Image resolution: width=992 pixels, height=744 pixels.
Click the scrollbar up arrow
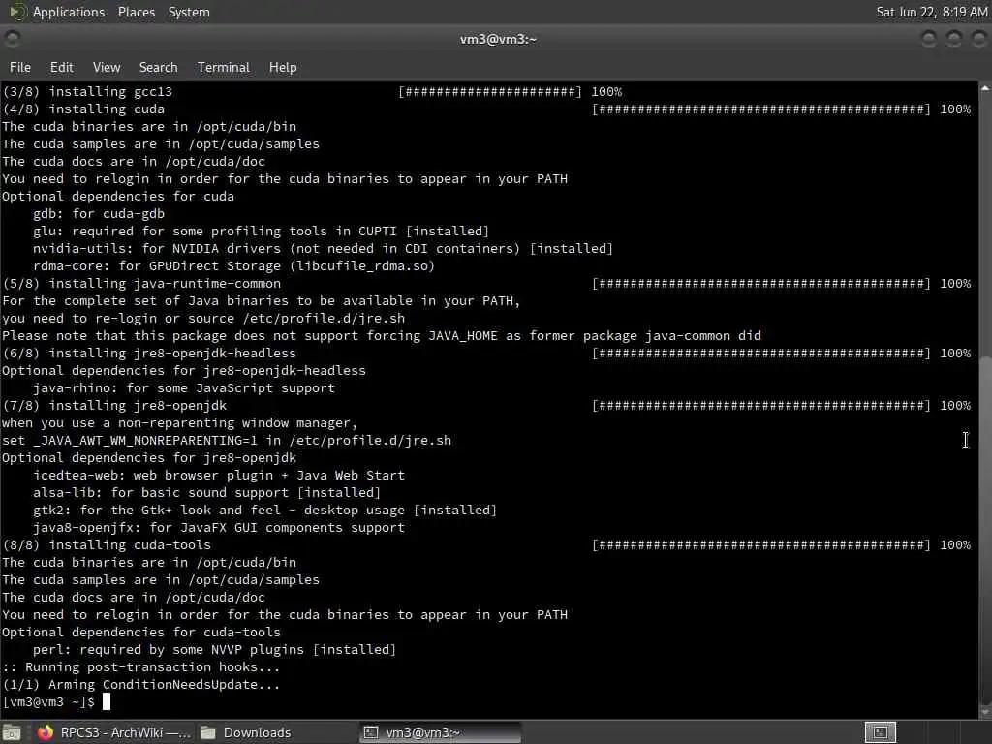click(985, 88)
